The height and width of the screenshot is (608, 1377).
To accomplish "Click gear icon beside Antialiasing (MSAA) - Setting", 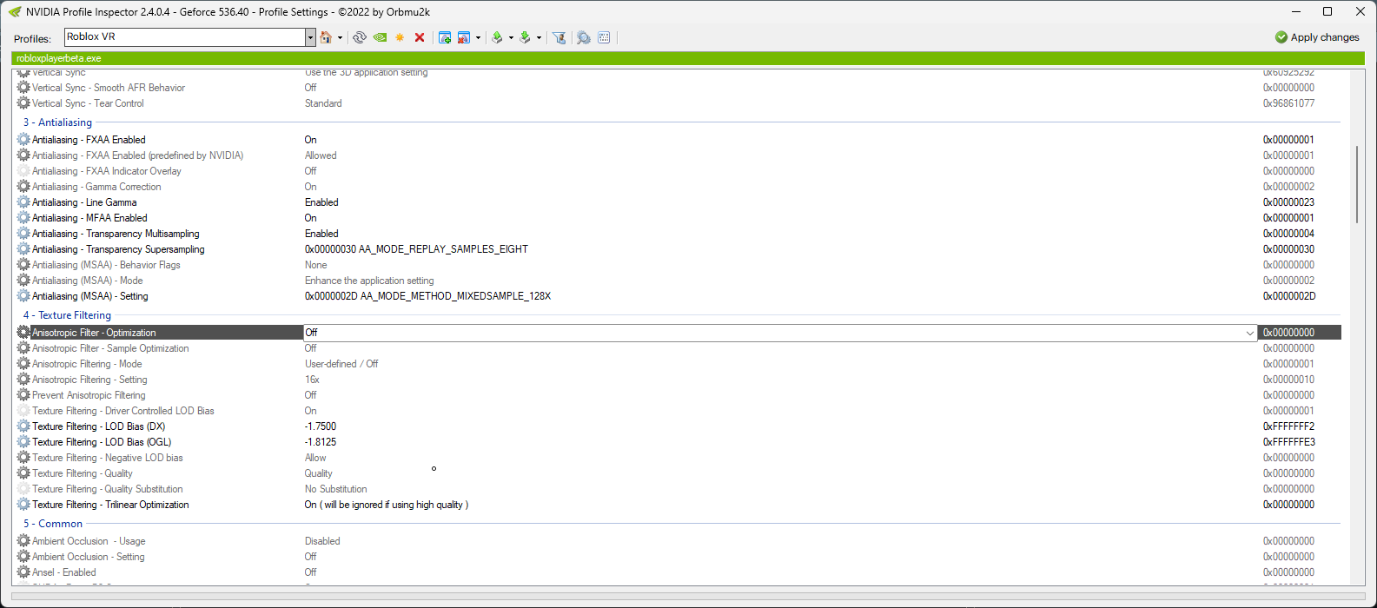I will point(23,296).
